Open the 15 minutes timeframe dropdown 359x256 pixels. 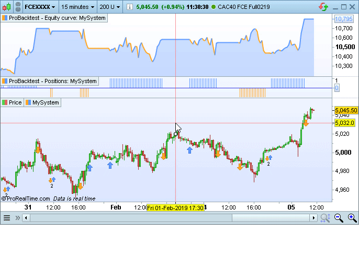point(78,7)
